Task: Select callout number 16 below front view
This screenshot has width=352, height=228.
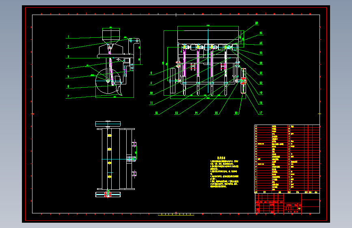Action: 236,113
